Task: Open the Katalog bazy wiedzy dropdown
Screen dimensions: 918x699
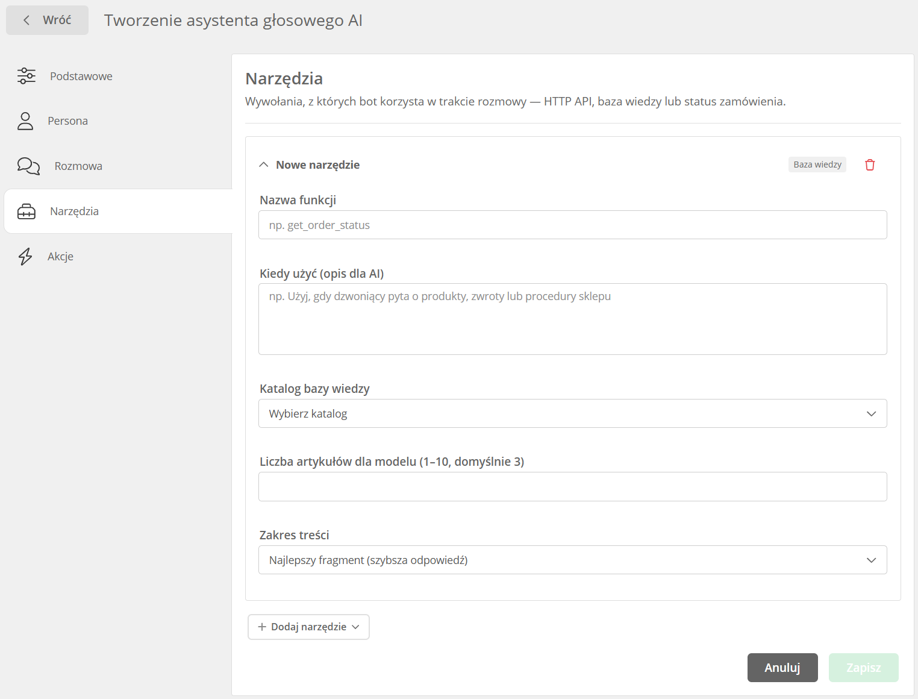Action: pyautogui.click(x=572, y=413)
